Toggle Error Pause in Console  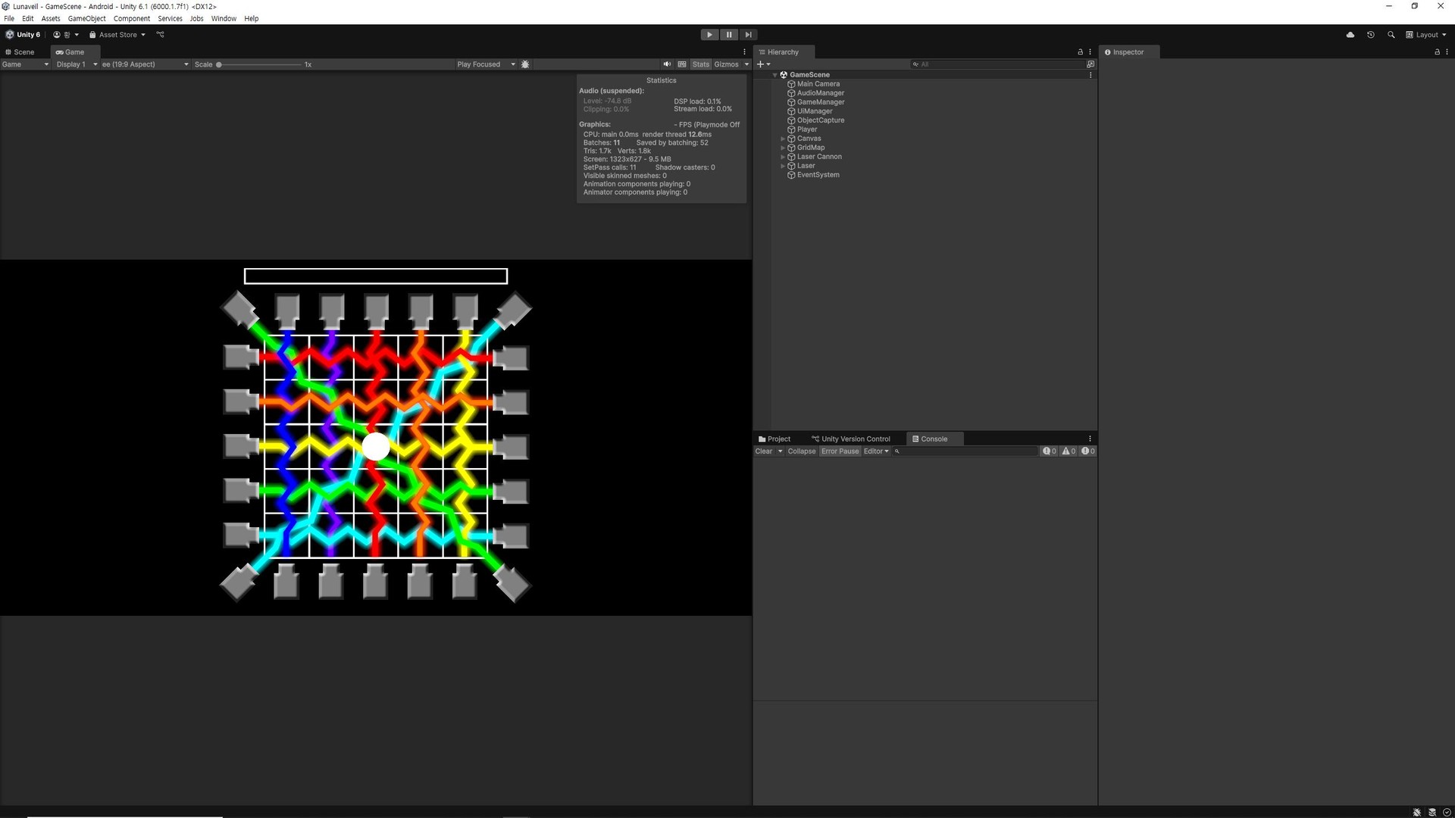click(x=840, y=451)
